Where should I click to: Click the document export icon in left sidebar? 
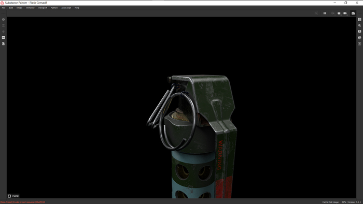[x=4, y=43]
